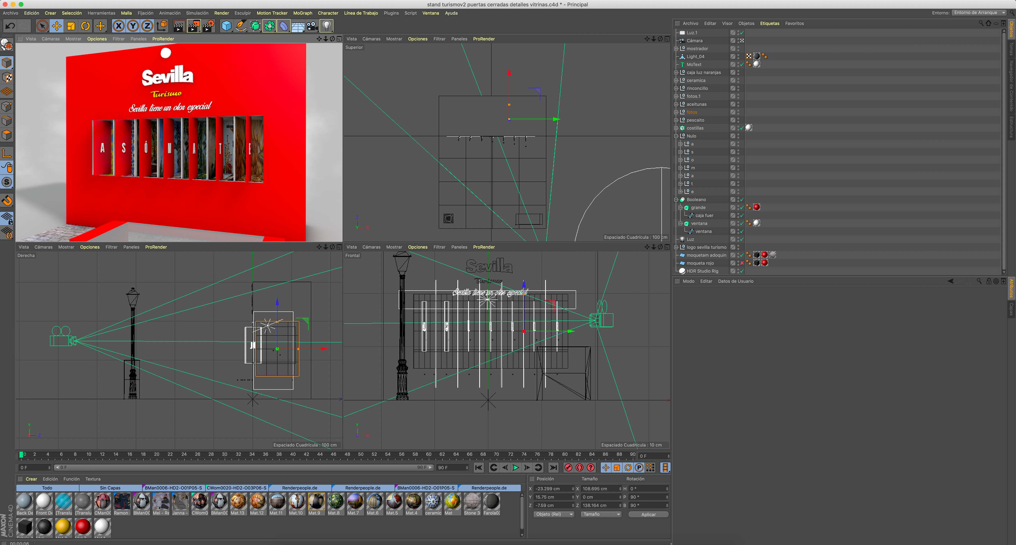Viewport: 1016px width, 545px height.
Task: Play the animation forward
Action: (x=515, y=468)
